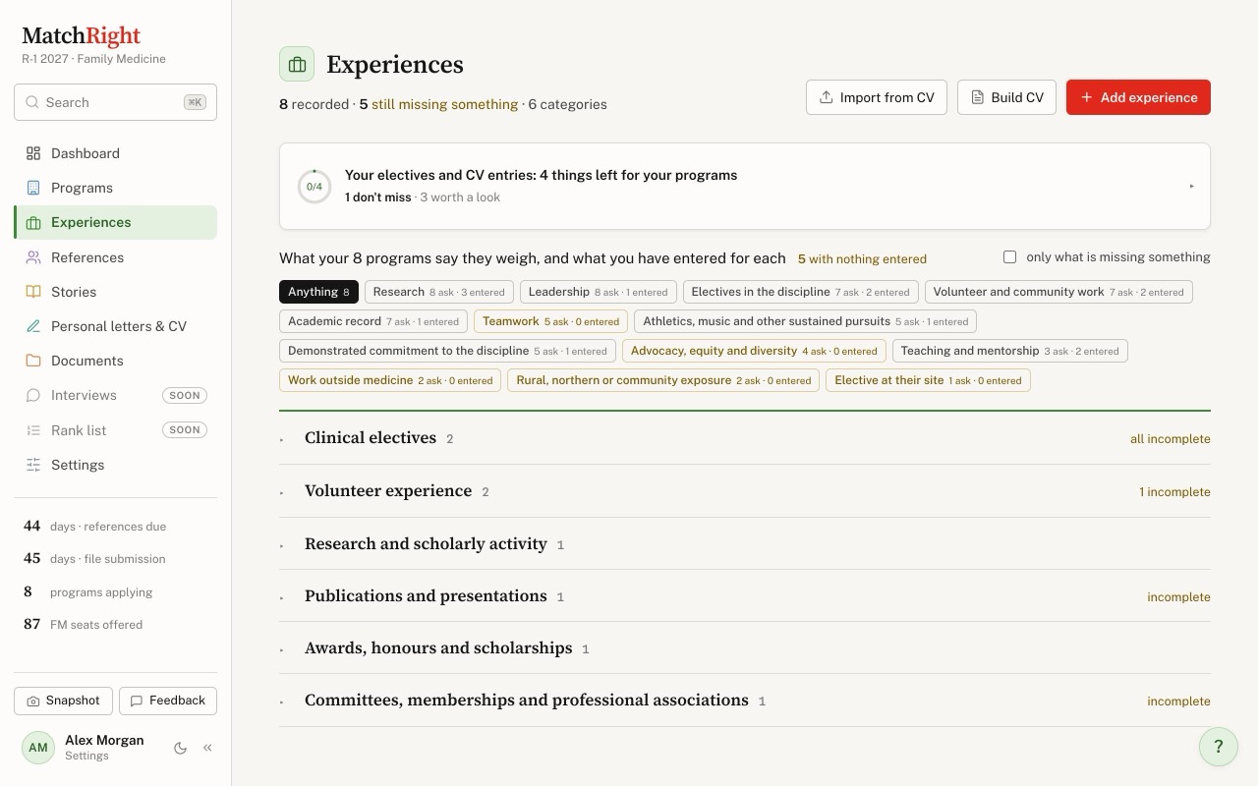Image resolution: width=1258 pixels, height=786 pixels.
Task: Open Personal letters & CV
Action: coord(115,326)
